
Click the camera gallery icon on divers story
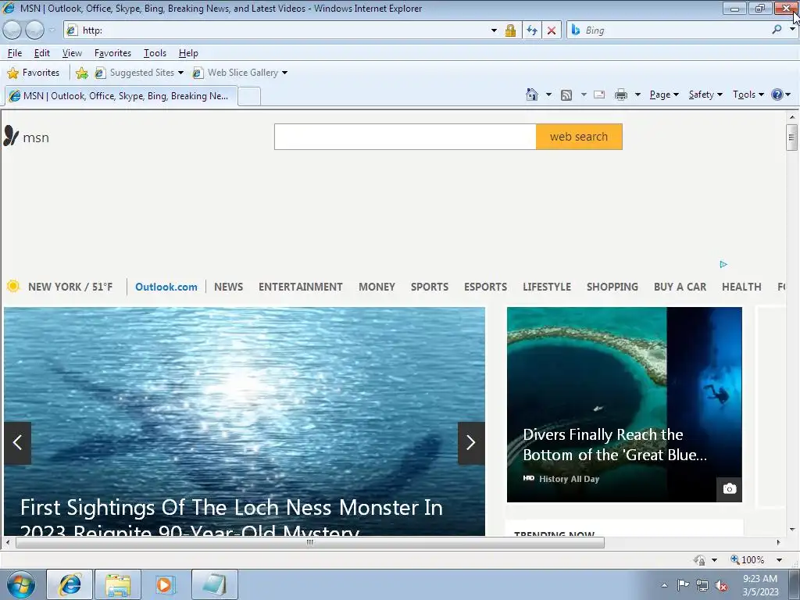(729, 489)
